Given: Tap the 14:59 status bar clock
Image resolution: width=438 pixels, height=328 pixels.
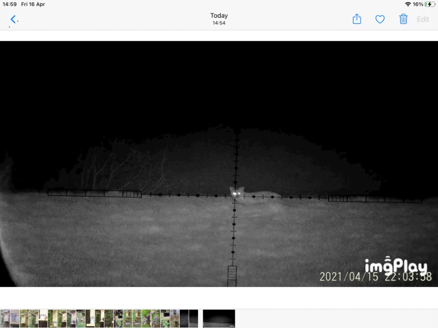Looking at the screenshot, I should (x=10, y=4).
